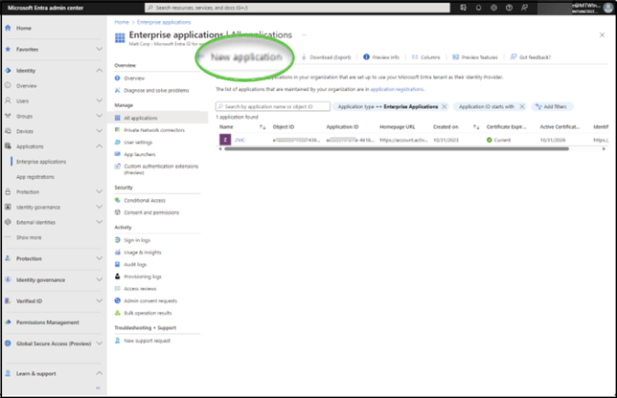
Task: Click Show more in the sidebar
Action: click(29, 237)
